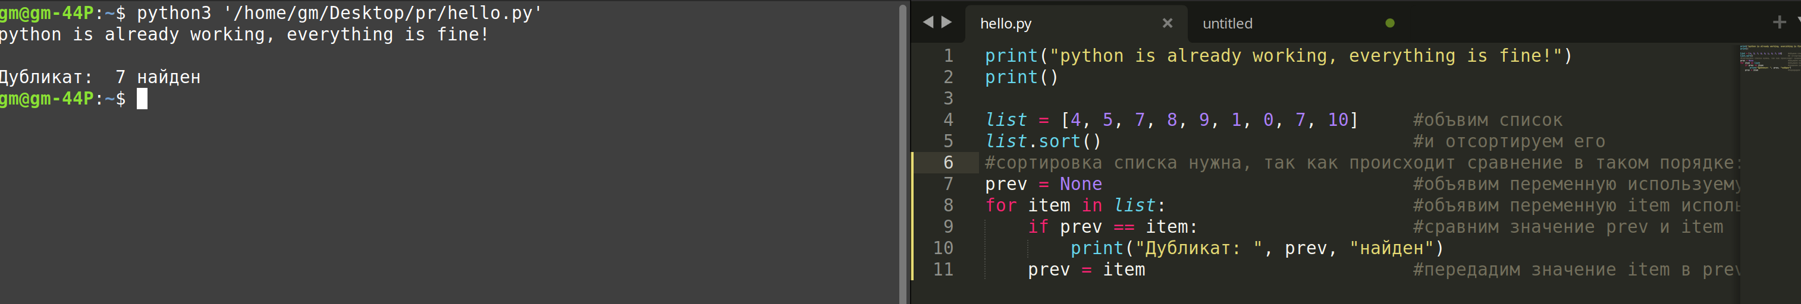The width and height of the screenshot is (1801, 304).
Task: Click the minimap code preview
Action: click(x=1769, y=59)
